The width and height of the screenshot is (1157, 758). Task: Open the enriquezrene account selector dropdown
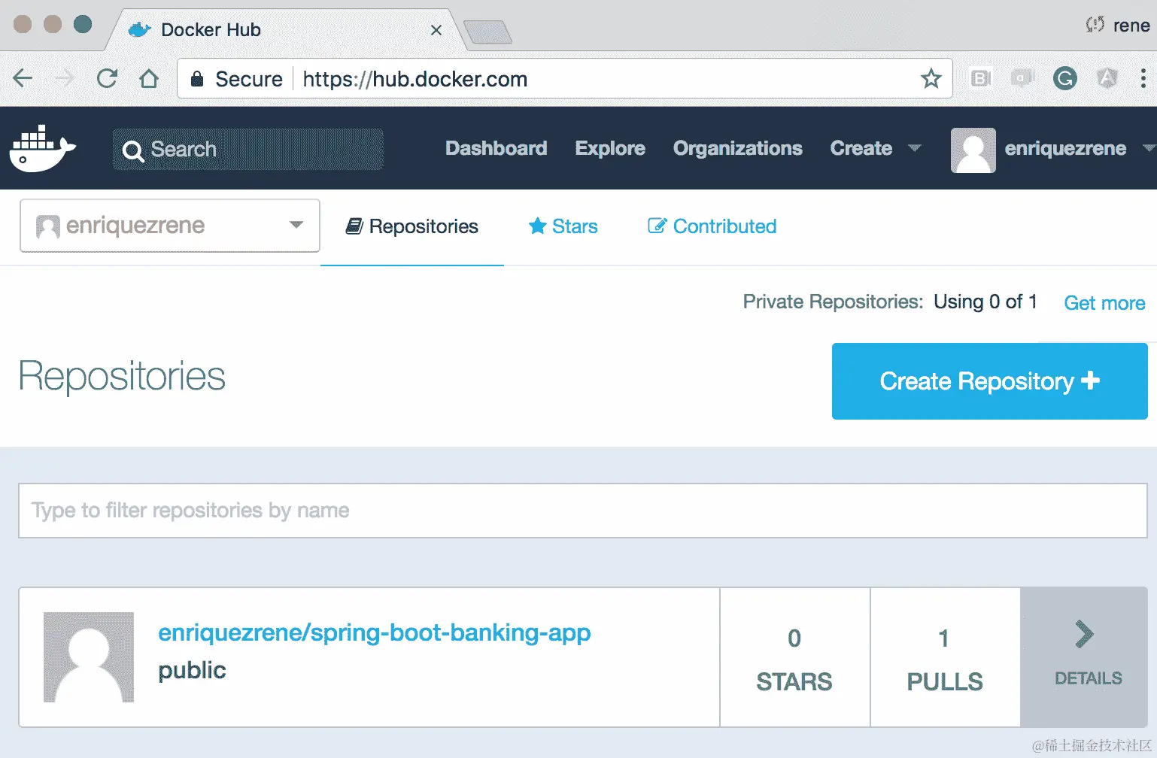tap(170, 226)
